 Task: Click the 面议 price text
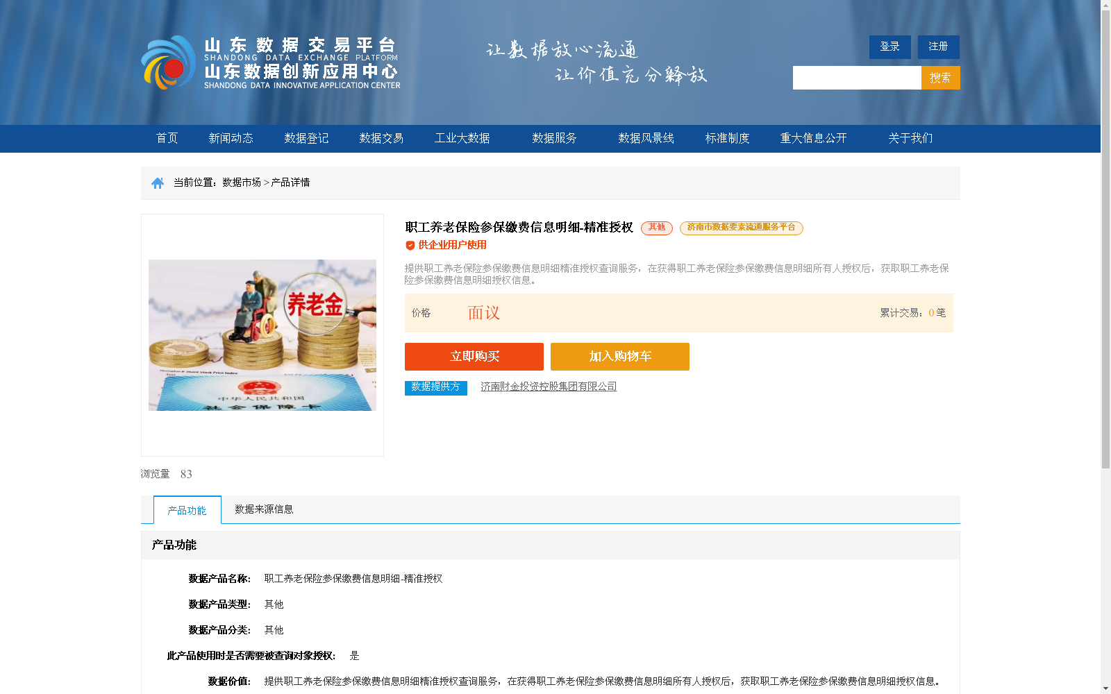tap(484, 313)
